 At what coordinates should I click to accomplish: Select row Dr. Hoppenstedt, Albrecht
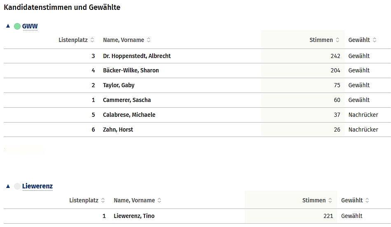137,56
